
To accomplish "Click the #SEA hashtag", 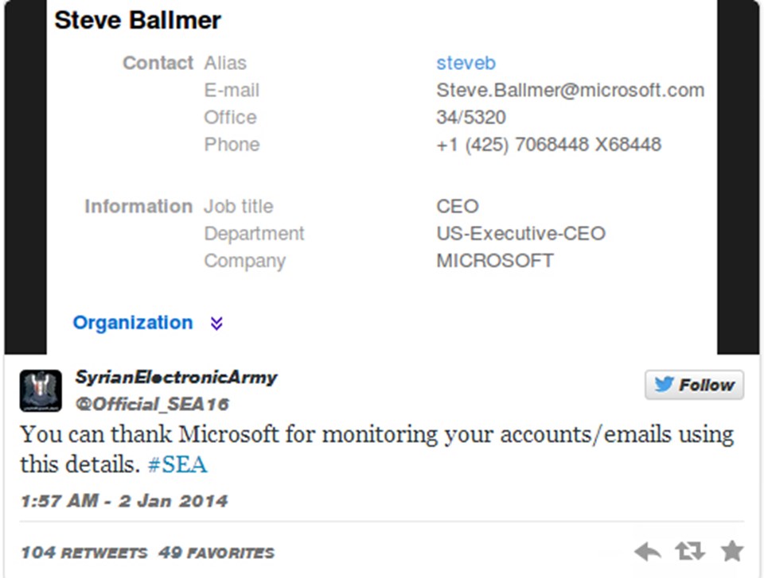I will pos(177,464).
